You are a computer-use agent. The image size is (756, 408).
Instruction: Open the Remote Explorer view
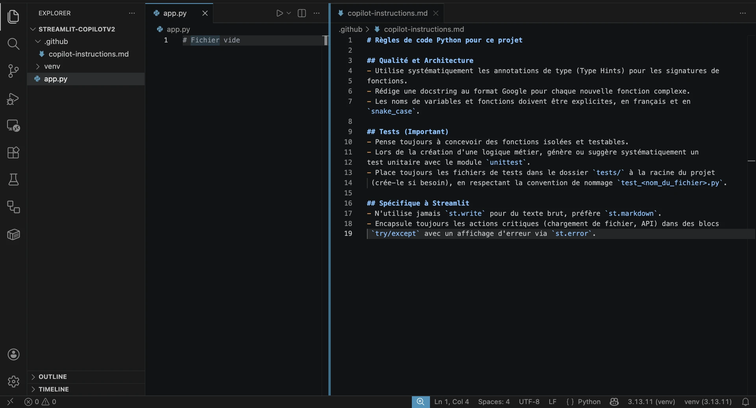tap(13, 126)
